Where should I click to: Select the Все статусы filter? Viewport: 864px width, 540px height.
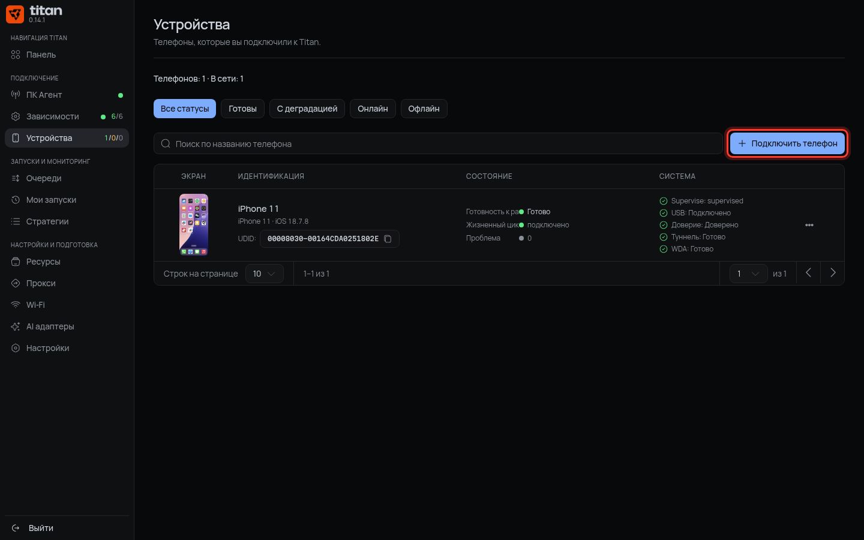tap(185, 109)
